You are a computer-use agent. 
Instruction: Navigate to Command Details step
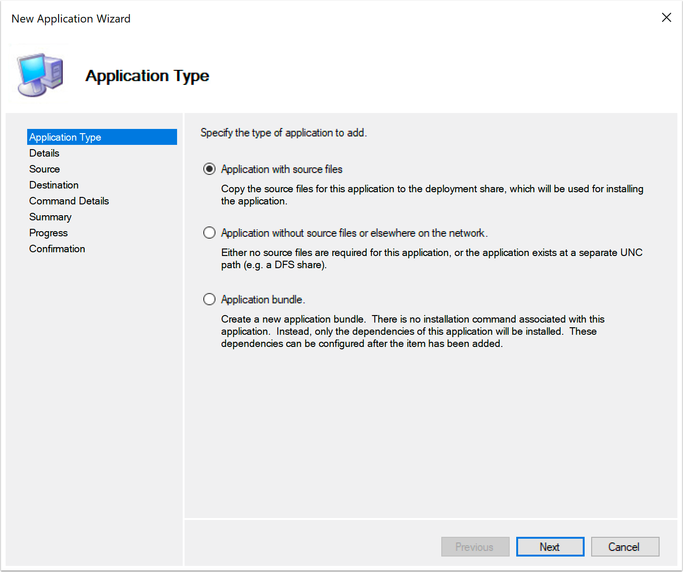[69, 201]
